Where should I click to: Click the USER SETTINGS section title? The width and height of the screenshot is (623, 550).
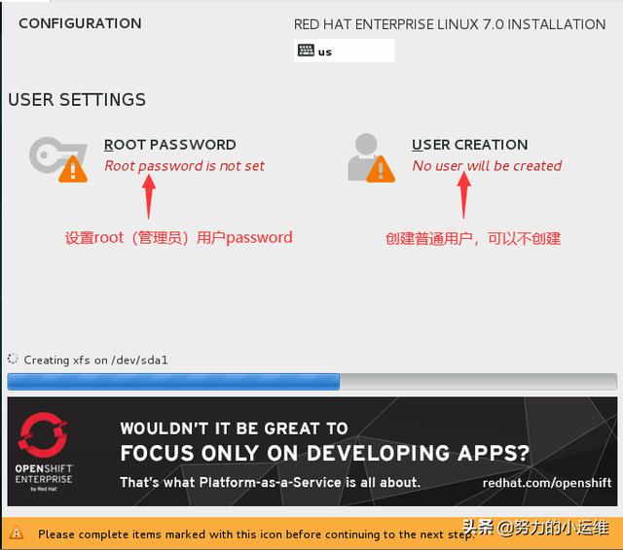tap(77, 99)
